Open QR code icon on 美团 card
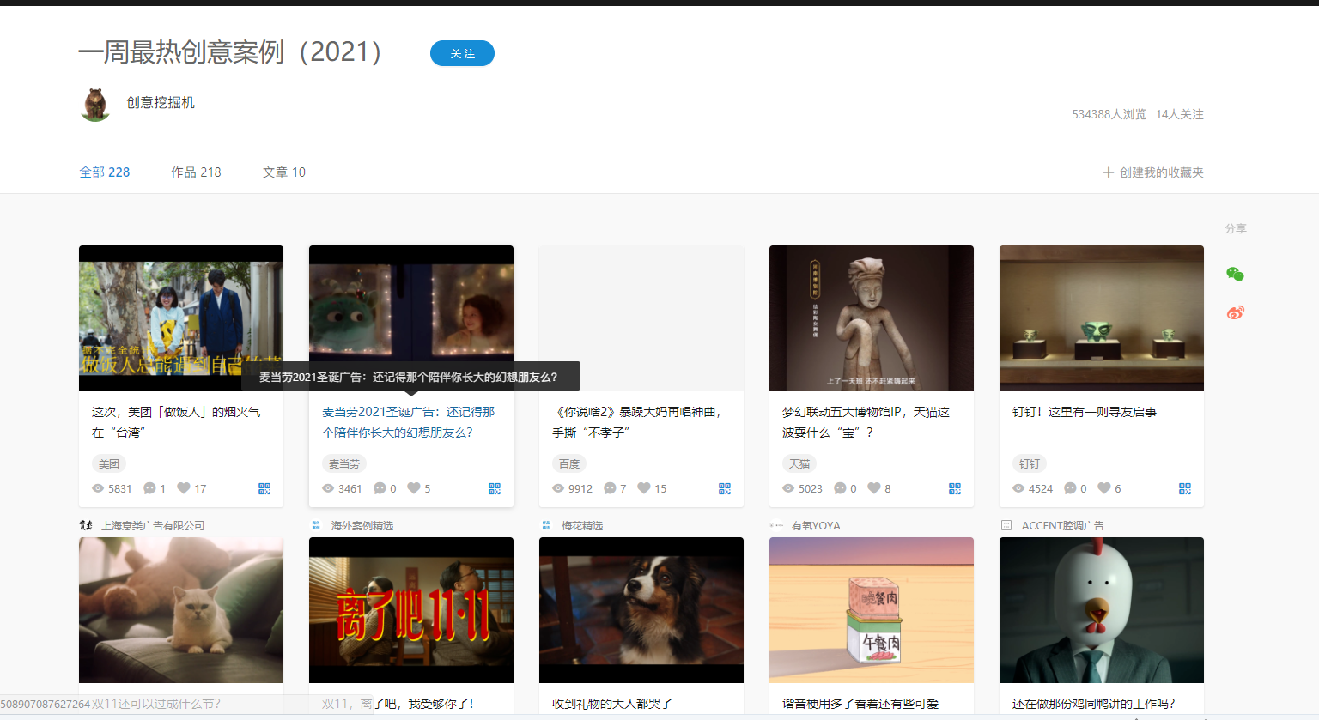 click(x=264, y=488)
